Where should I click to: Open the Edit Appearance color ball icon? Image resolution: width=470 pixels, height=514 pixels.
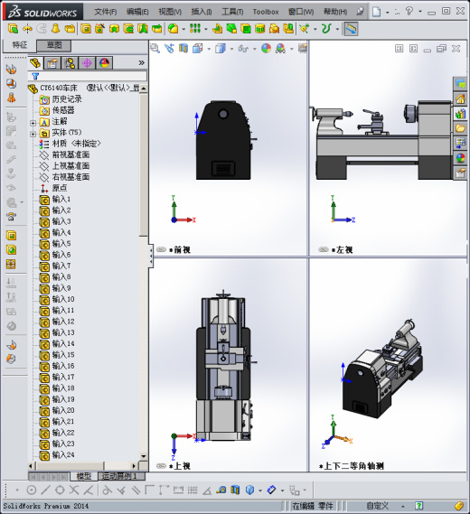tap(266, 49)
